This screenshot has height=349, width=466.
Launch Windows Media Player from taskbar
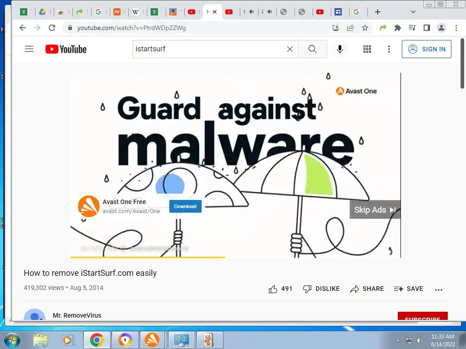click(x=67, y=340)
